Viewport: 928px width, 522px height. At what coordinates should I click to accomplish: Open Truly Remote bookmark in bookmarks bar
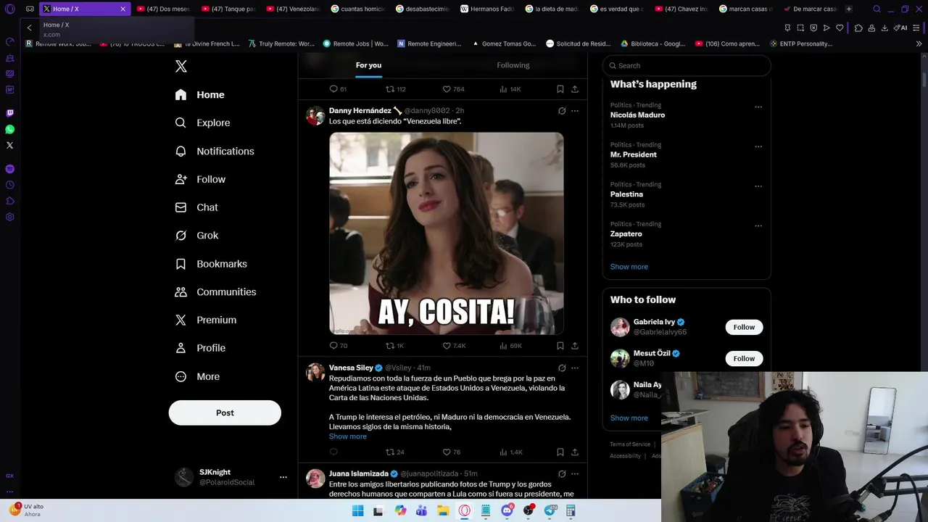[281, 43]
